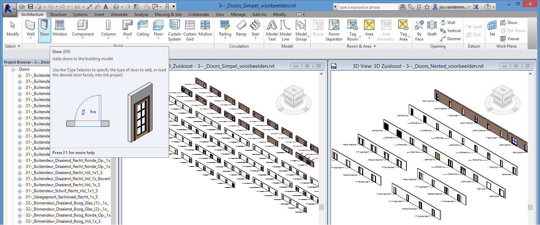The width and height of the screenshot is (540, 225).
Task: Select the Text tool in quick access toolbar
Action: pos(106,6)
